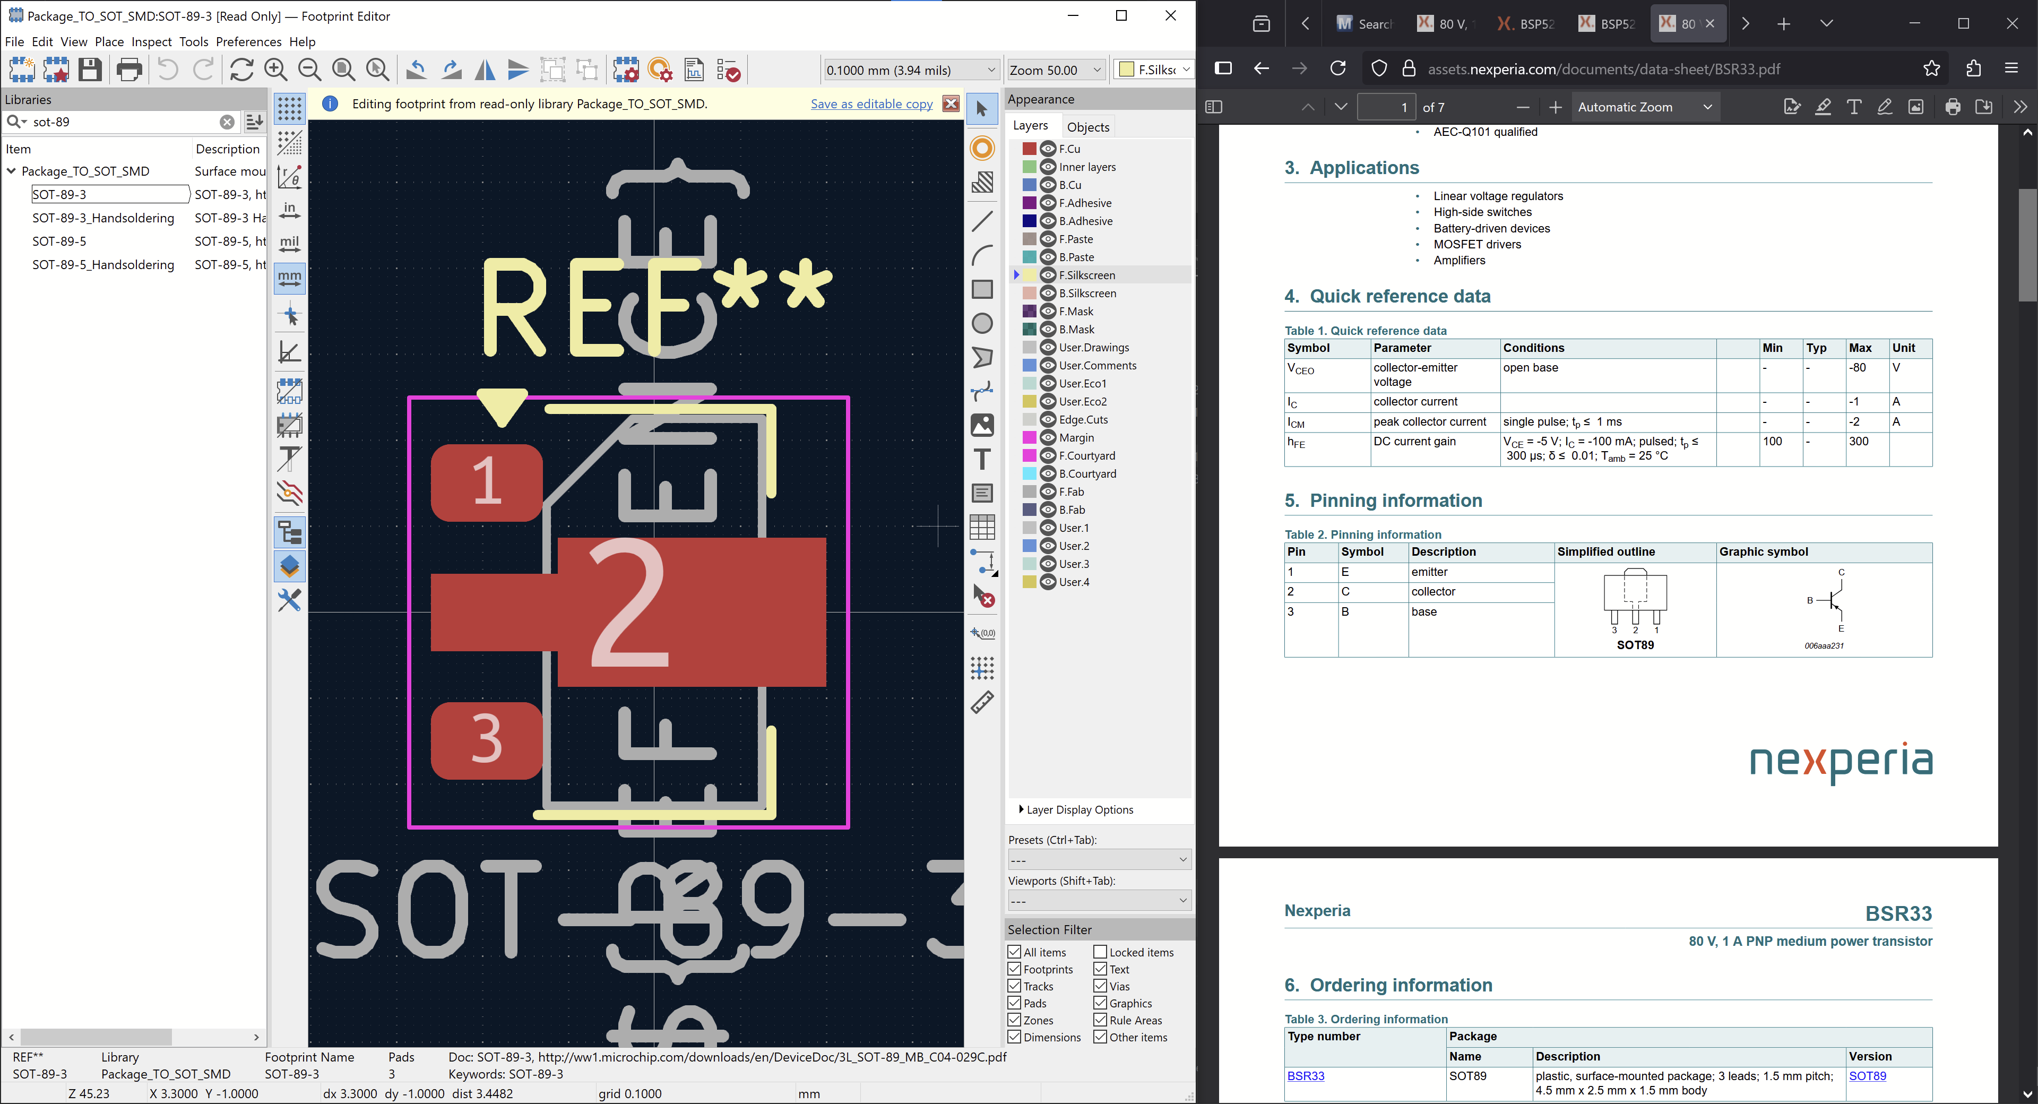Click the B.Courtyard cyan color swatch

(1029, 474)
